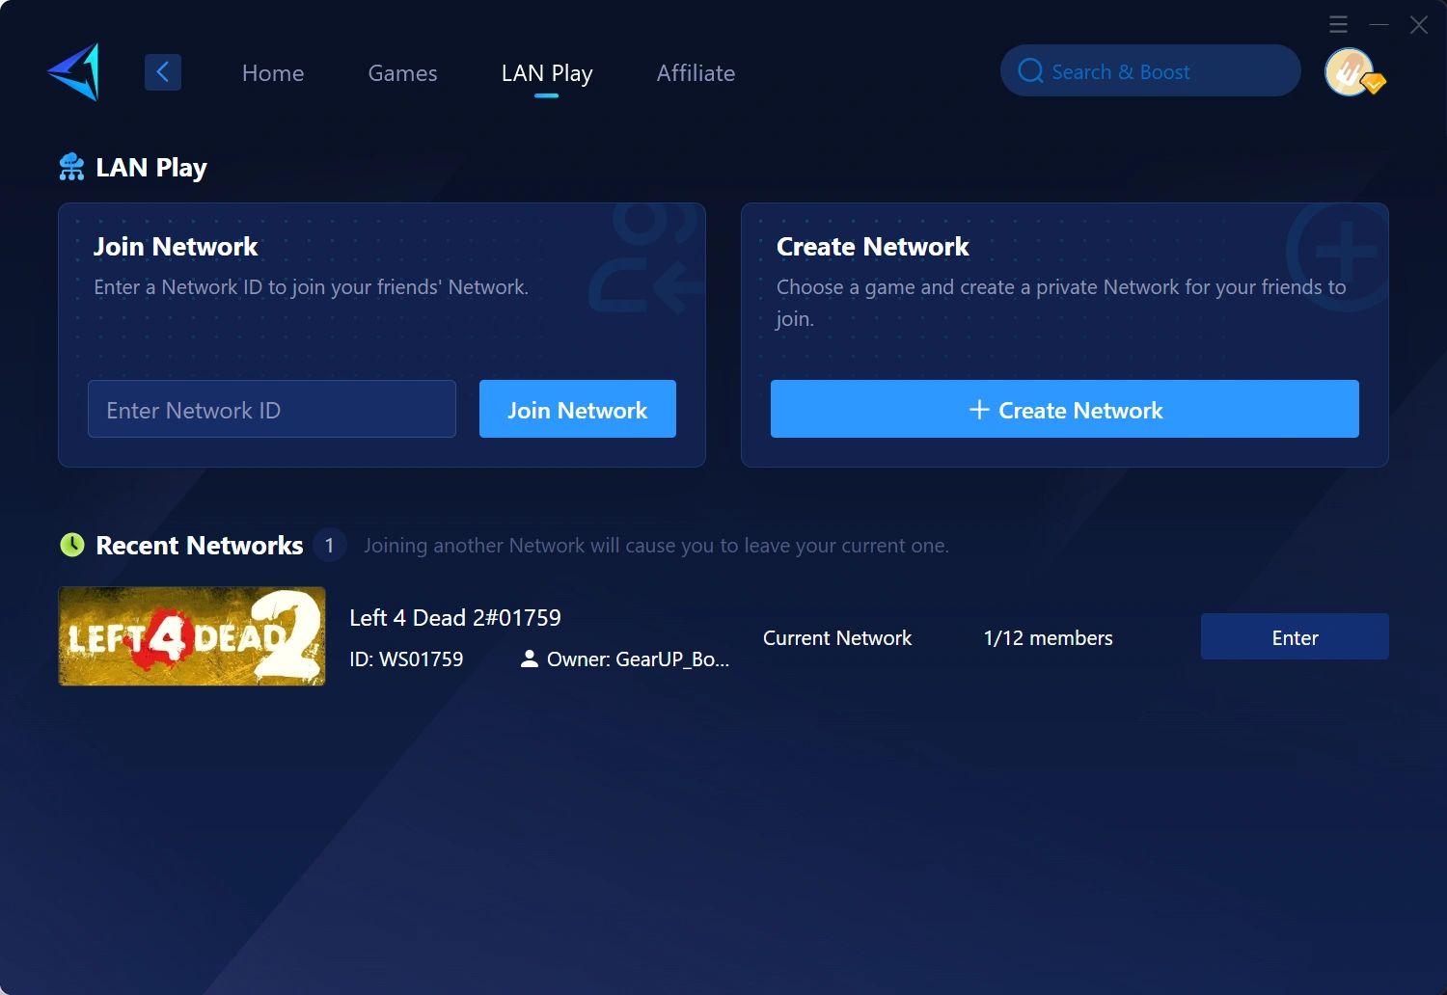Click Enter for Left 4 Dead 2 network
The image size is (1447, 995).
click(1295, 636)
